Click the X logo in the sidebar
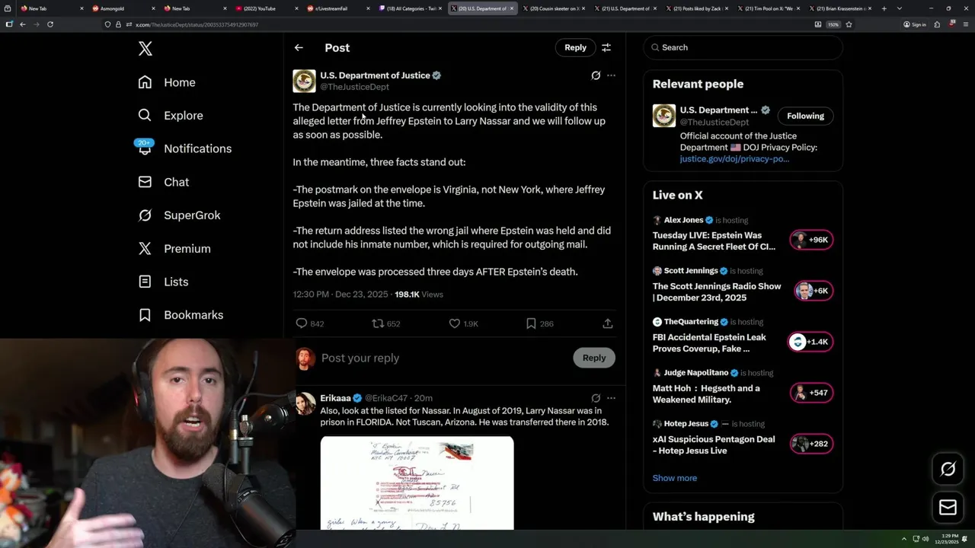Screen dimensions: 975x548 point(145,49)
